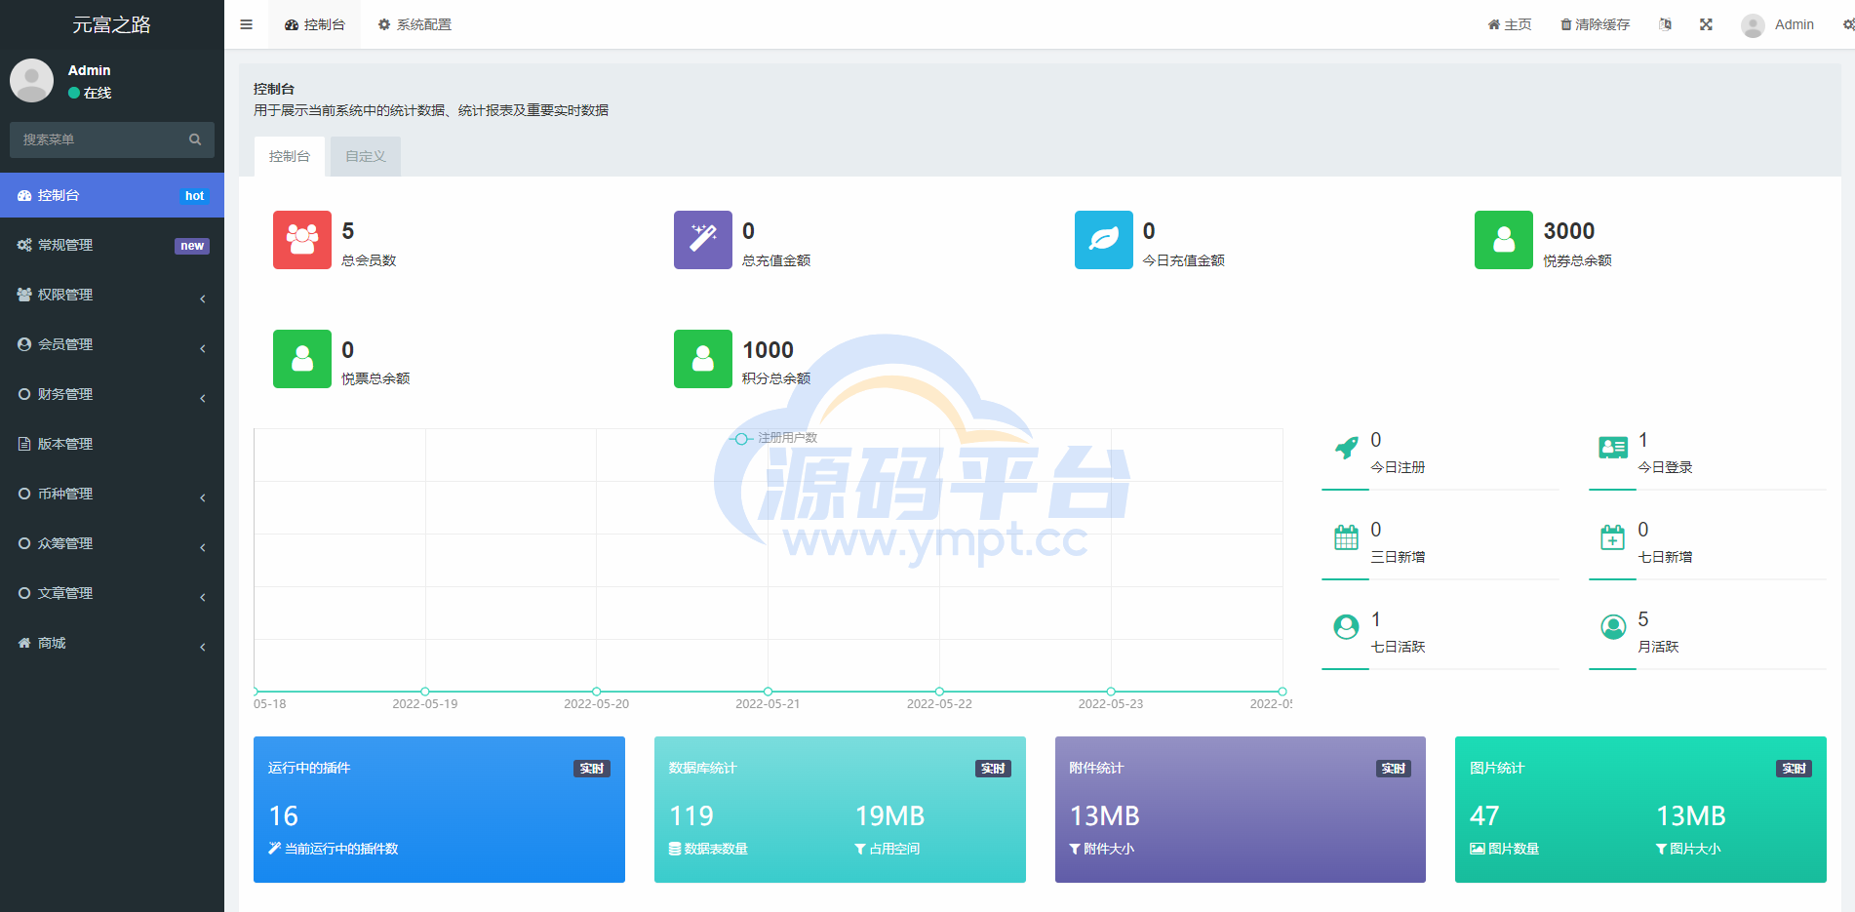1855x912 pixels.
Task: Click the language switch icon
Action: click(x=1665, y=24)
